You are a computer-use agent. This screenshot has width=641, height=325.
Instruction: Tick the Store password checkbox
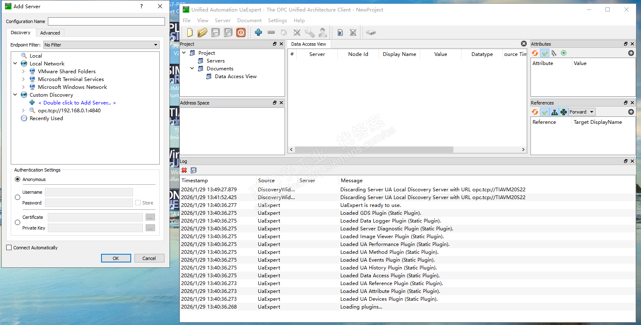138,203
